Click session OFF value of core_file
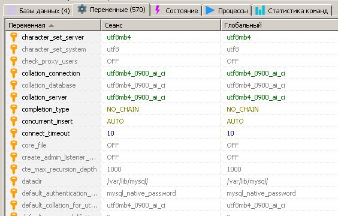The height and width of the screenshot is (216, 338). point(113,145)
